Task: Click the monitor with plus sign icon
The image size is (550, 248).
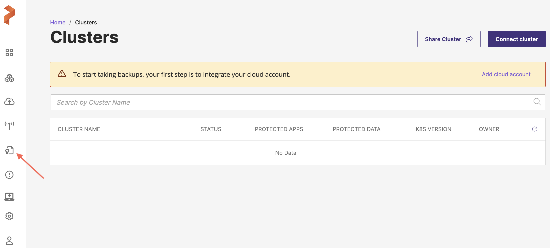Action: 9,196
